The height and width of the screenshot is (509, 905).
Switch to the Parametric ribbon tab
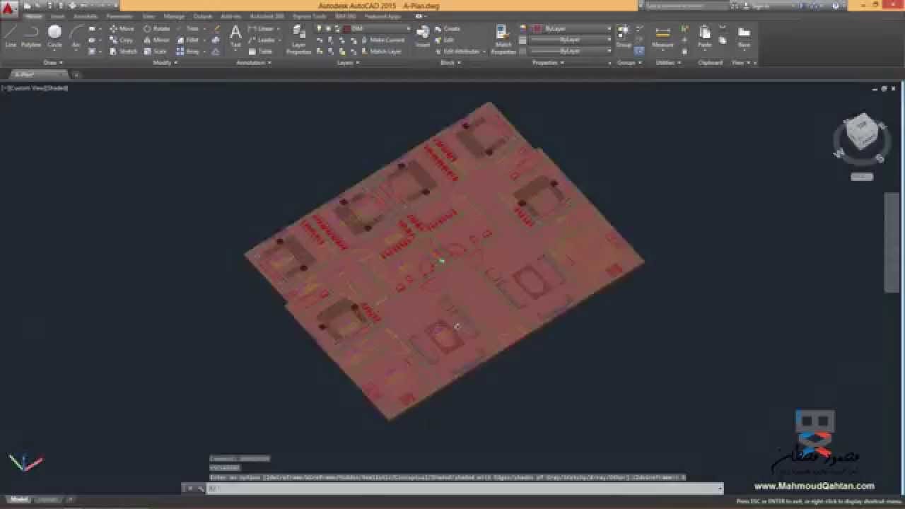[119, 16]
